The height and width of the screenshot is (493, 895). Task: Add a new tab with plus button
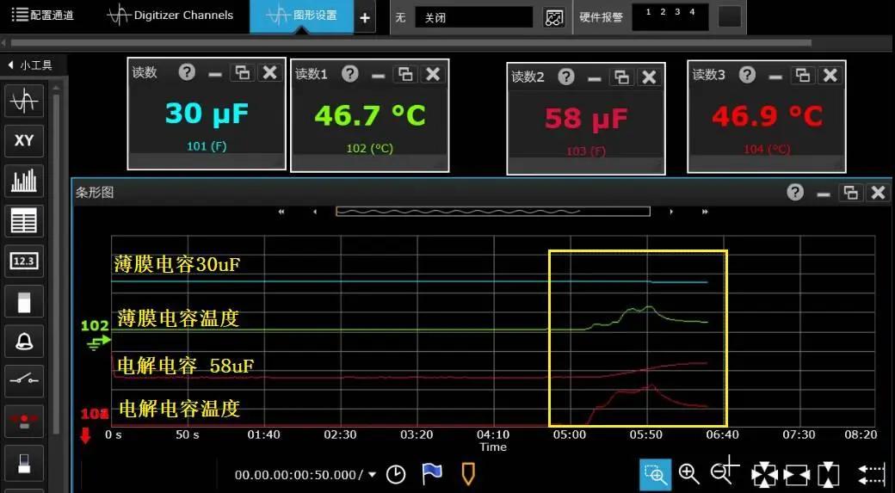pos(365,18)
